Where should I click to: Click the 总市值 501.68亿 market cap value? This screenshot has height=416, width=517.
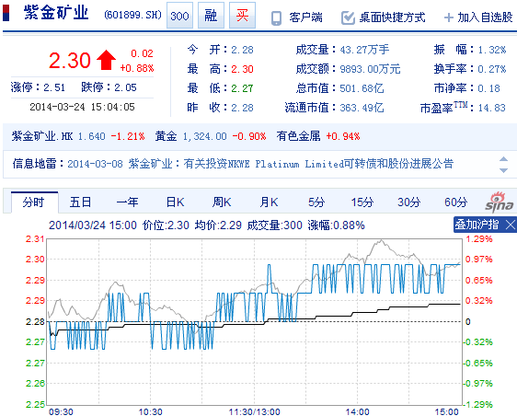tap(362, 88)
